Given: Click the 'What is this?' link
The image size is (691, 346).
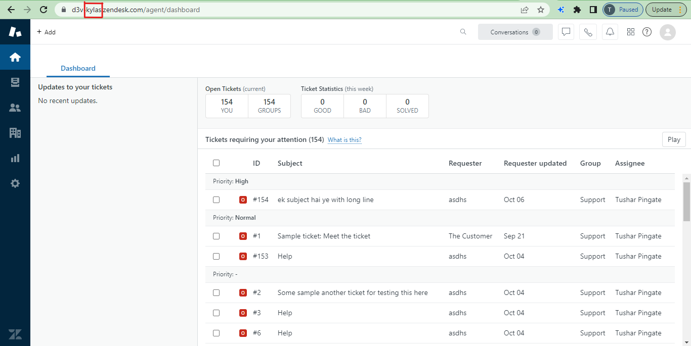Looking at the screenshot, I should click(344, 139).
